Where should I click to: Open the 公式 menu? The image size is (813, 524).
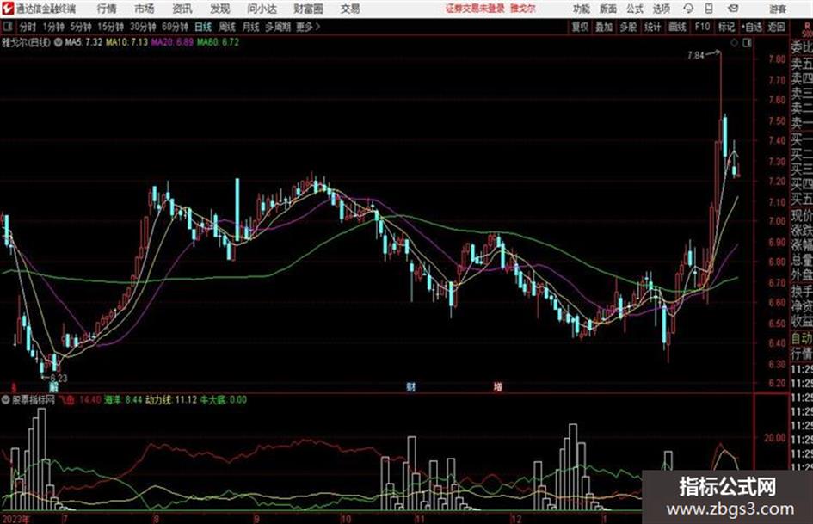635,9
